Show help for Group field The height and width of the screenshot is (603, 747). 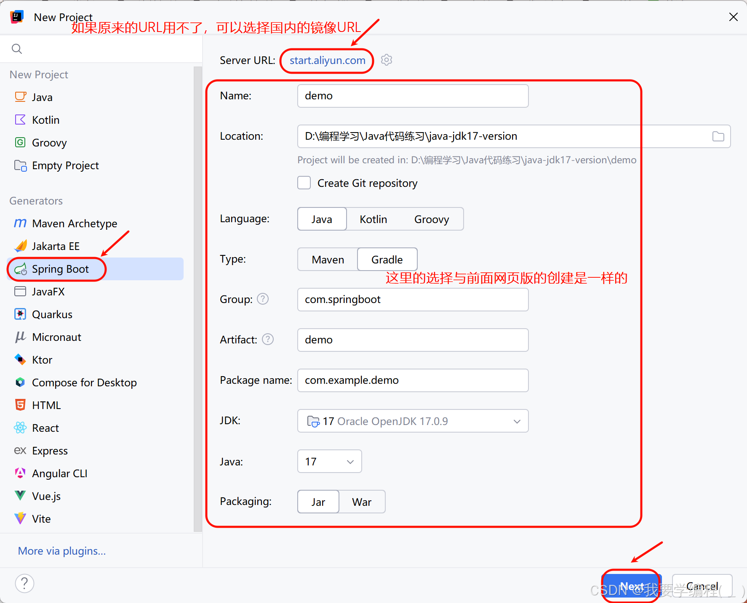pos(263,299)
